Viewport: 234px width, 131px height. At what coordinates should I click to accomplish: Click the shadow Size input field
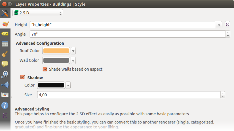[x=129, y=95]
